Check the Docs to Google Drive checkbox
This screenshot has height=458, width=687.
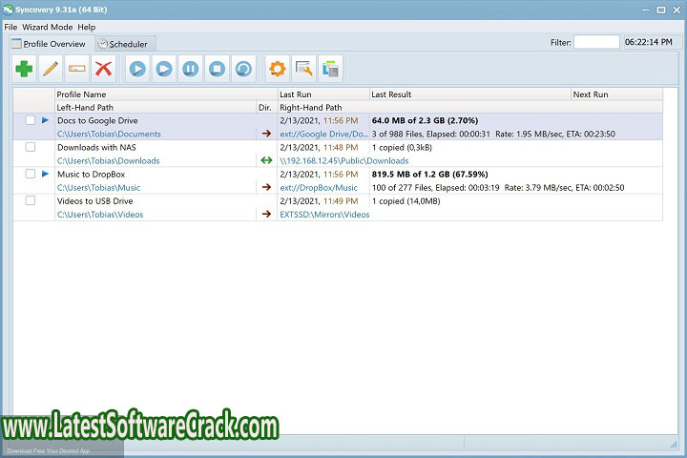tap(31, 120)
